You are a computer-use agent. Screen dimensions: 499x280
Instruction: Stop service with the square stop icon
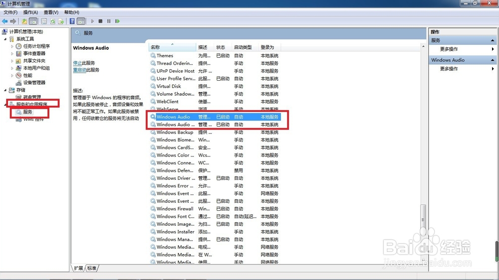(101, 21)
